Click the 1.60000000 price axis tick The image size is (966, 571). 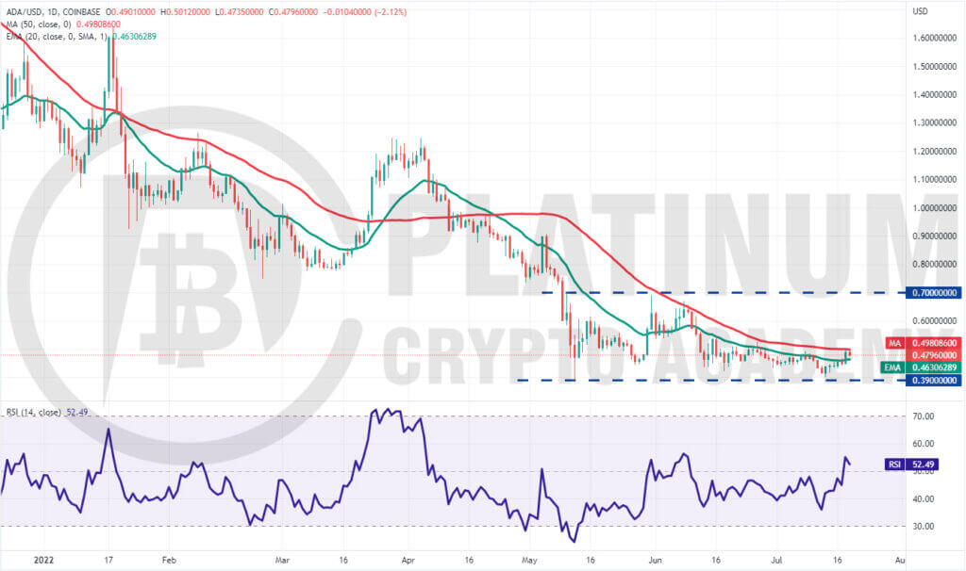click(x=935, y=38)
